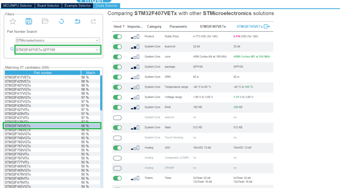Image resolution: width=340 pixels, height=188 pixels.
Task: Open the STMicroelectronics manufacturer dropdown
Action: (x=58, y=41)
